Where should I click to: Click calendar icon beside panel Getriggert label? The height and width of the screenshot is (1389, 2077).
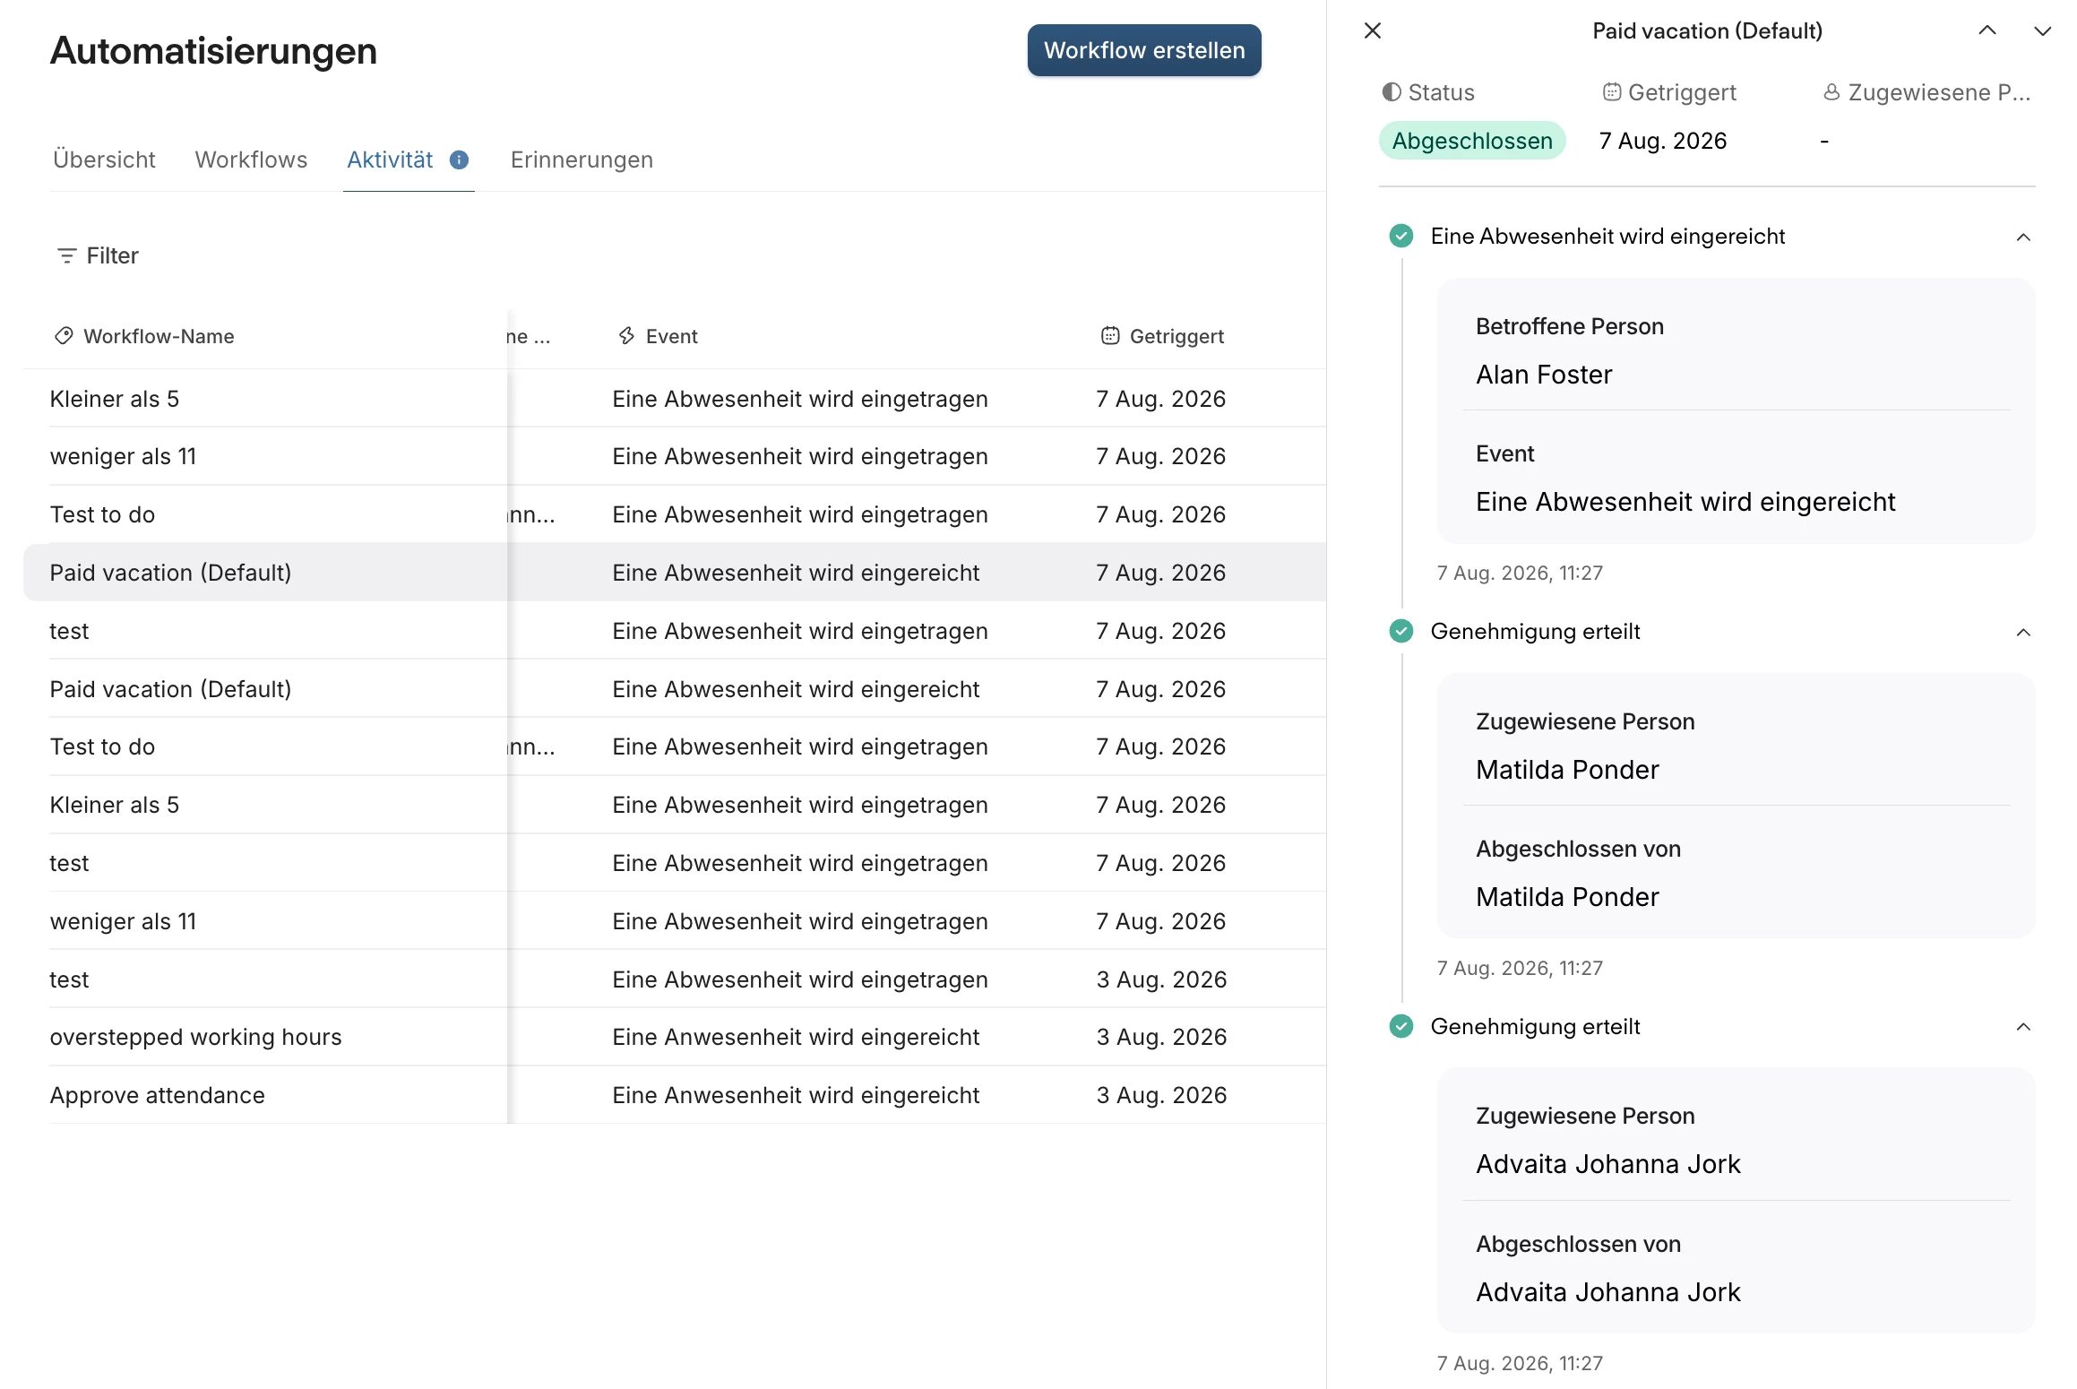pos(1612,92)
